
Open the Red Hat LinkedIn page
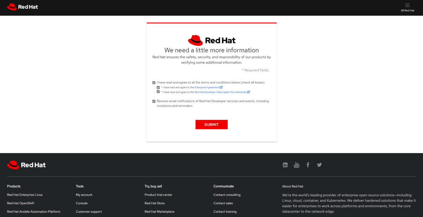(285, 165)
